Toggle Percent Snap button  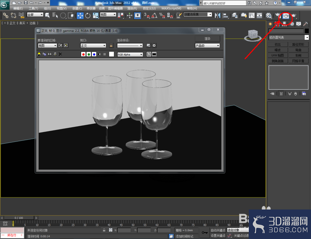162,15
